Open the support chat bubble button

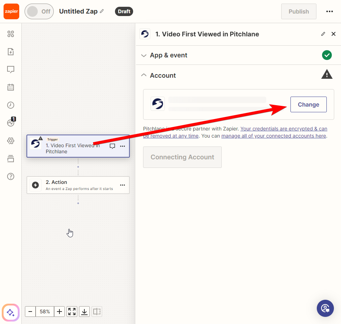coord(325,308)
